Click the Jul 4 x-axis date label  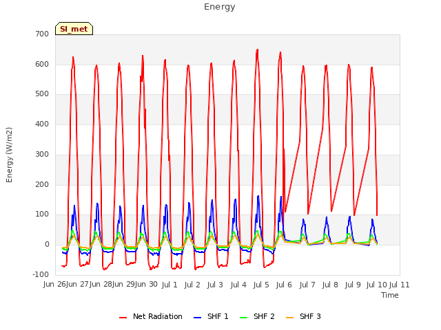coord(238,285)
